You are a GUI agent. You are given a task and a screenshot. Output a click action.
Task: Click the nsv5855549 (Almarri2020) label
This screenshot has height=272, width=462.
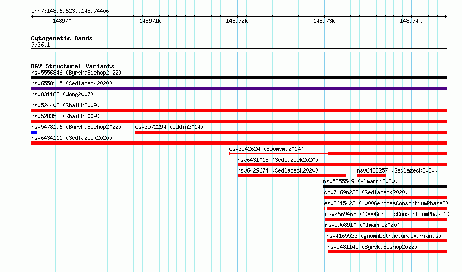[360, 181]
